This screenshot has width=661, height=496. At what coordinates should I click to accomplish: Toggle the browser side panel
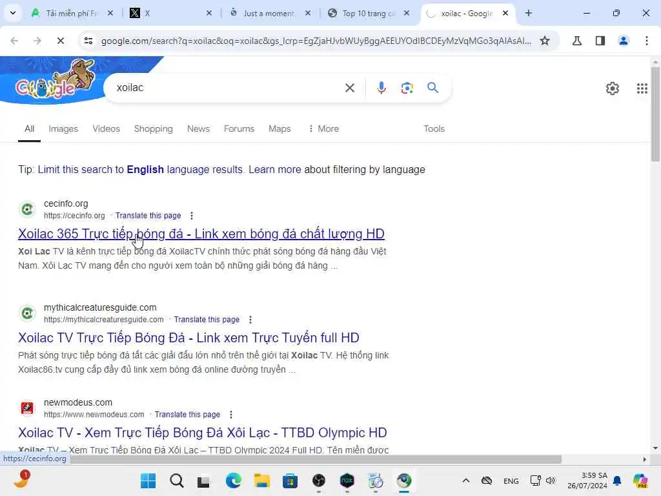click(x=600, y=41)
